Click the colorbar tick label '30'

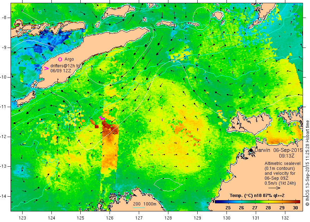tap(295, 208)
